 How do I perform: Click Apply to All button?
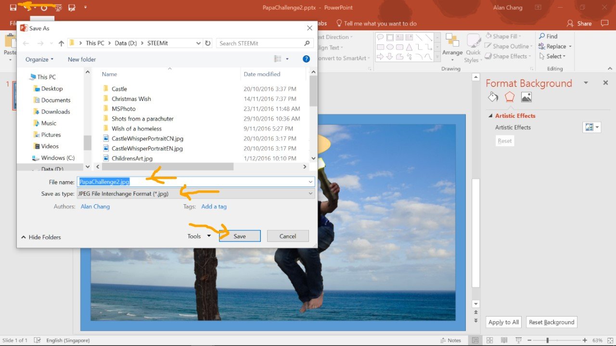[x=503, y=322]
